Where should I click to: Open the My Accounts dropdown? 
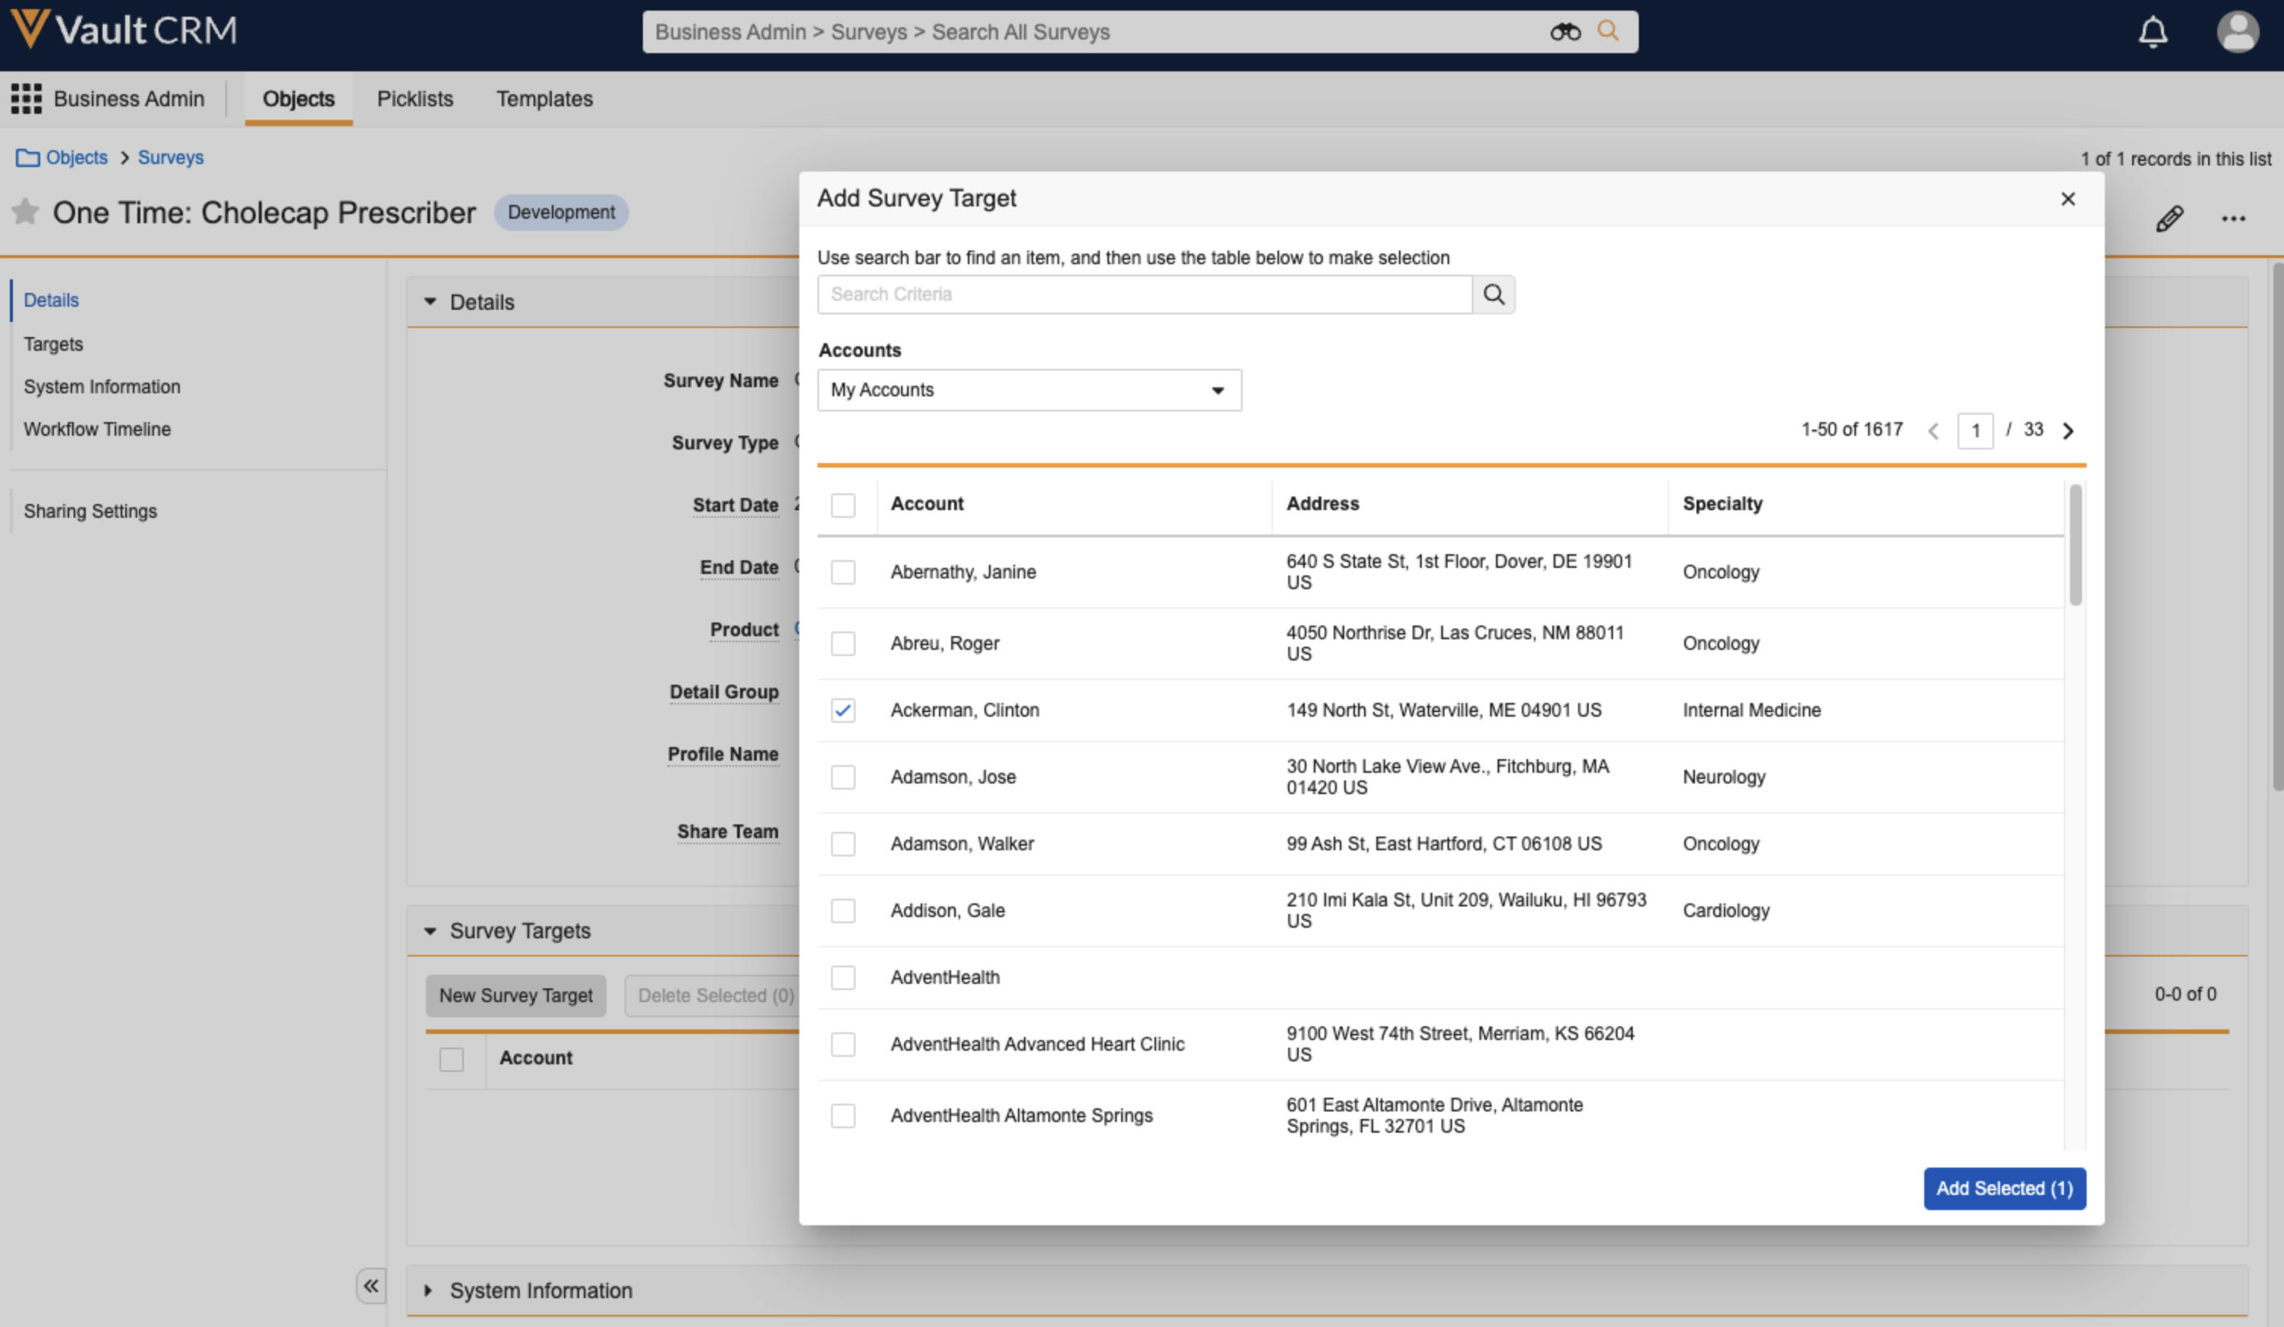coord(1029,391)
